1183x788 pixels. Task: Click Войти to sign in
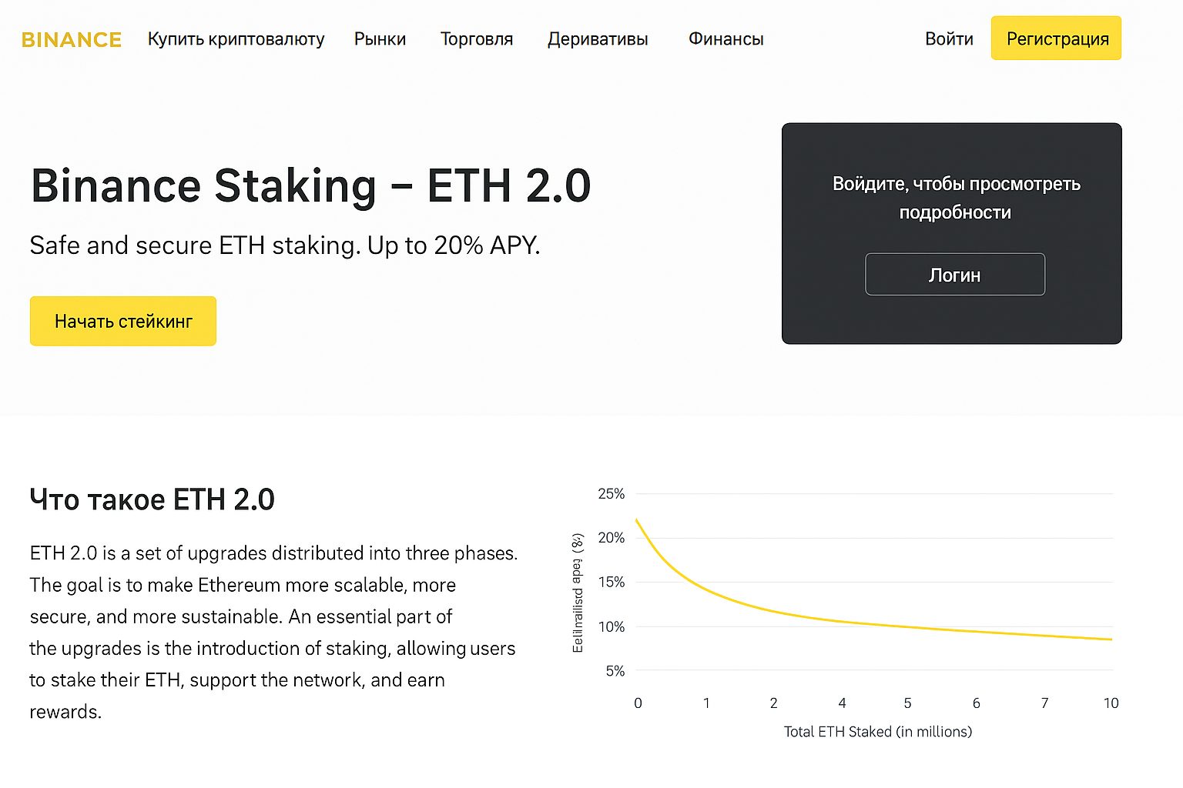pos(949,38)
